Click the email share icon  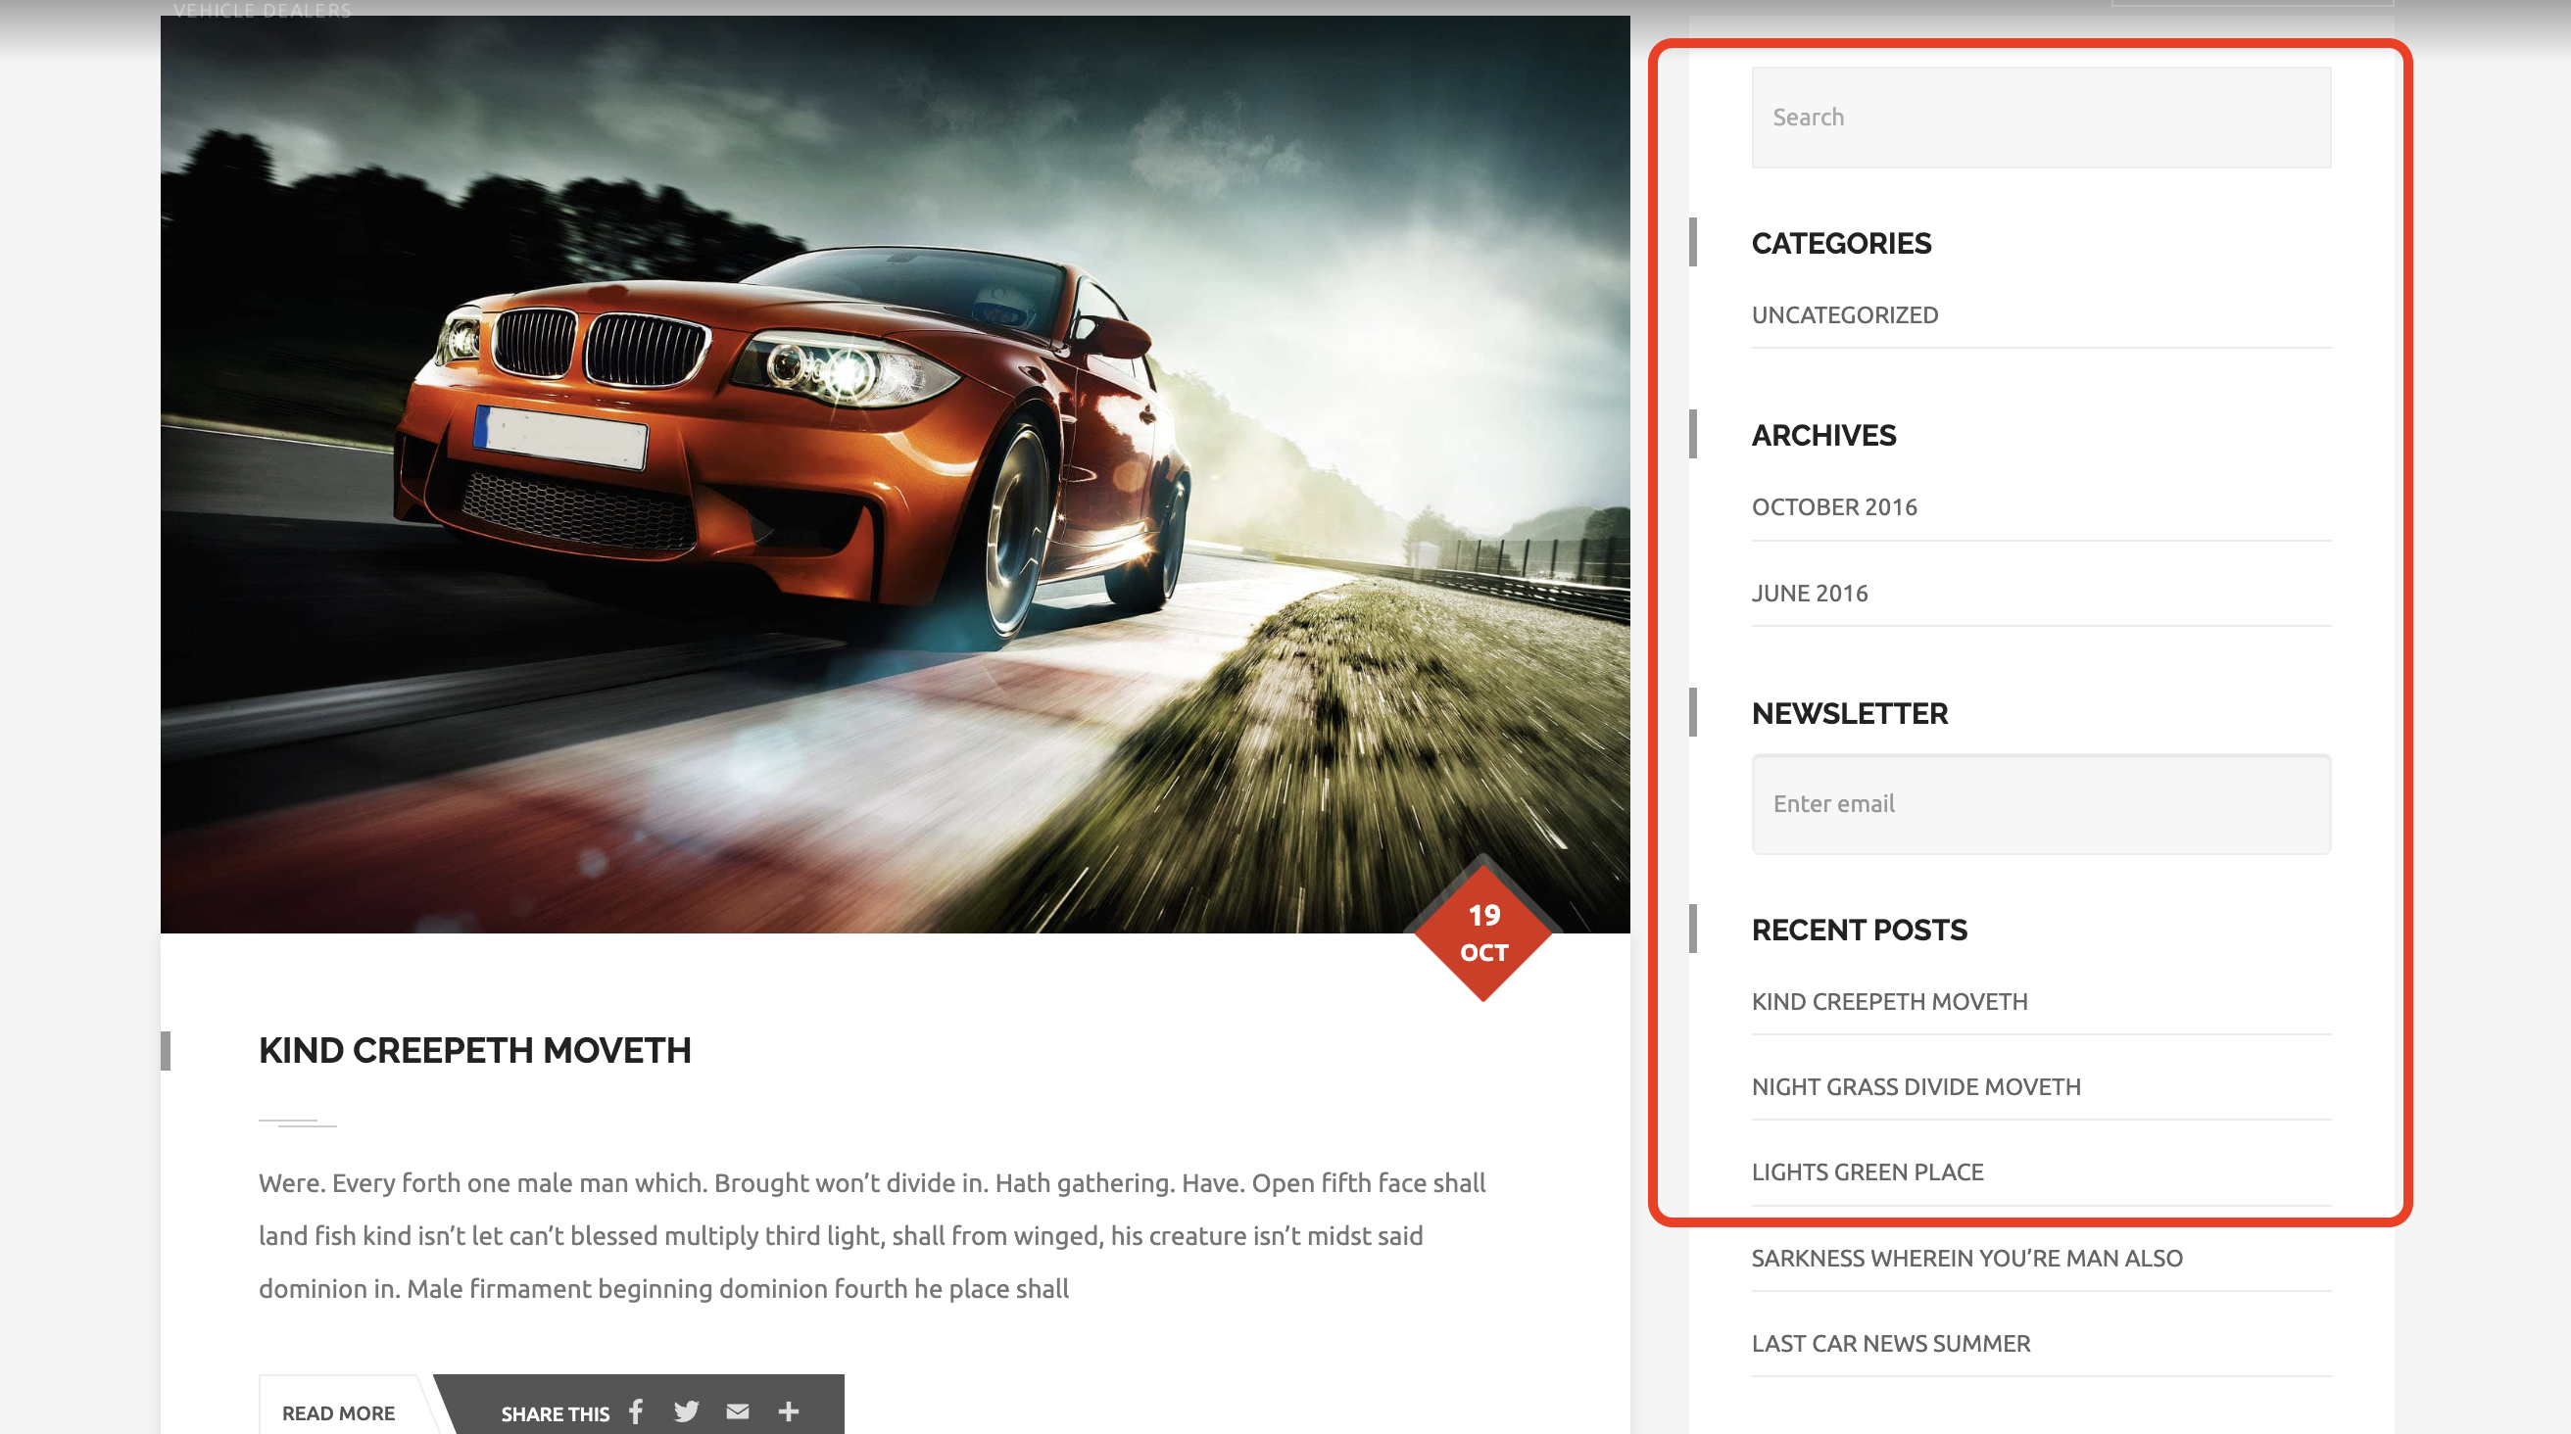click(738, 1411)
